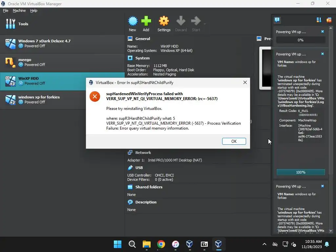Click the Base Memory value 1112 MB
Viewport: 336px width, 252px height.
[x=160, y=66]
